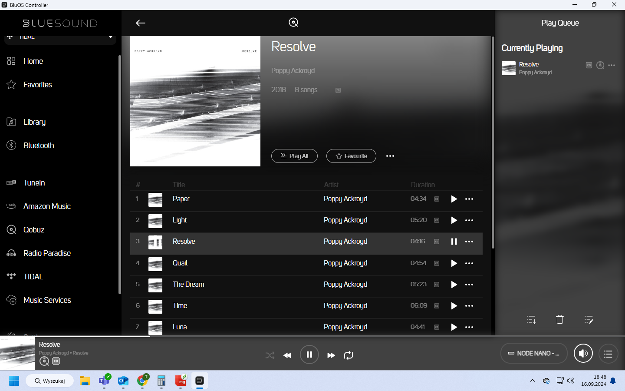The width and height of the screenshot is (625, 391).
Task: Select Bluetooth source in sidebar
Action: pos(39,146)
